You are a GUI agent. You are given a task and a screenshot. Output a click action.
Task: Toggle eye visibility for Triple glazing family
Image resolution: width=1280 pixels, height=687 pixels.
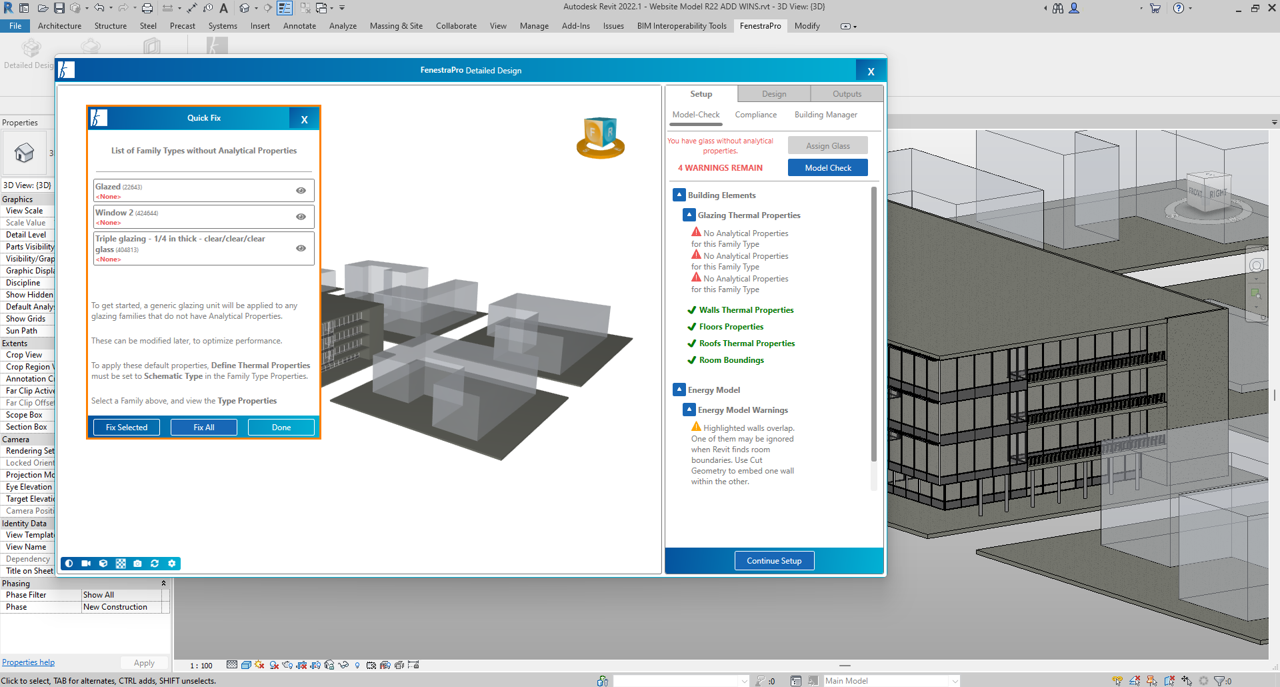tap(301, 248)
